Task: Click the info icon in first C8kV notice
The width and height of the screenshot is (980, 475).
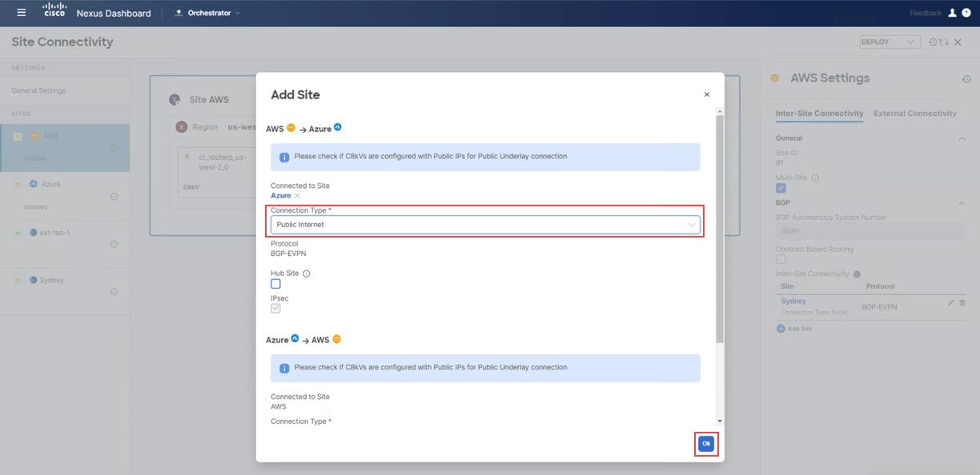Action: point(284,158)
